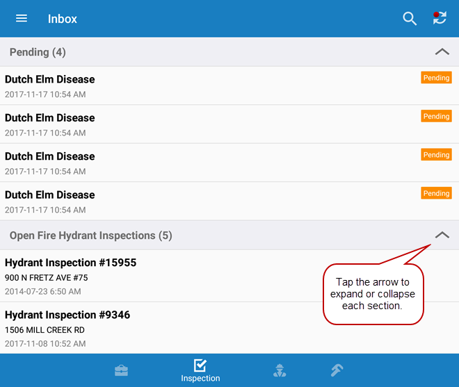
Task: Open the worker icon tab
Action: pos(279,370)
